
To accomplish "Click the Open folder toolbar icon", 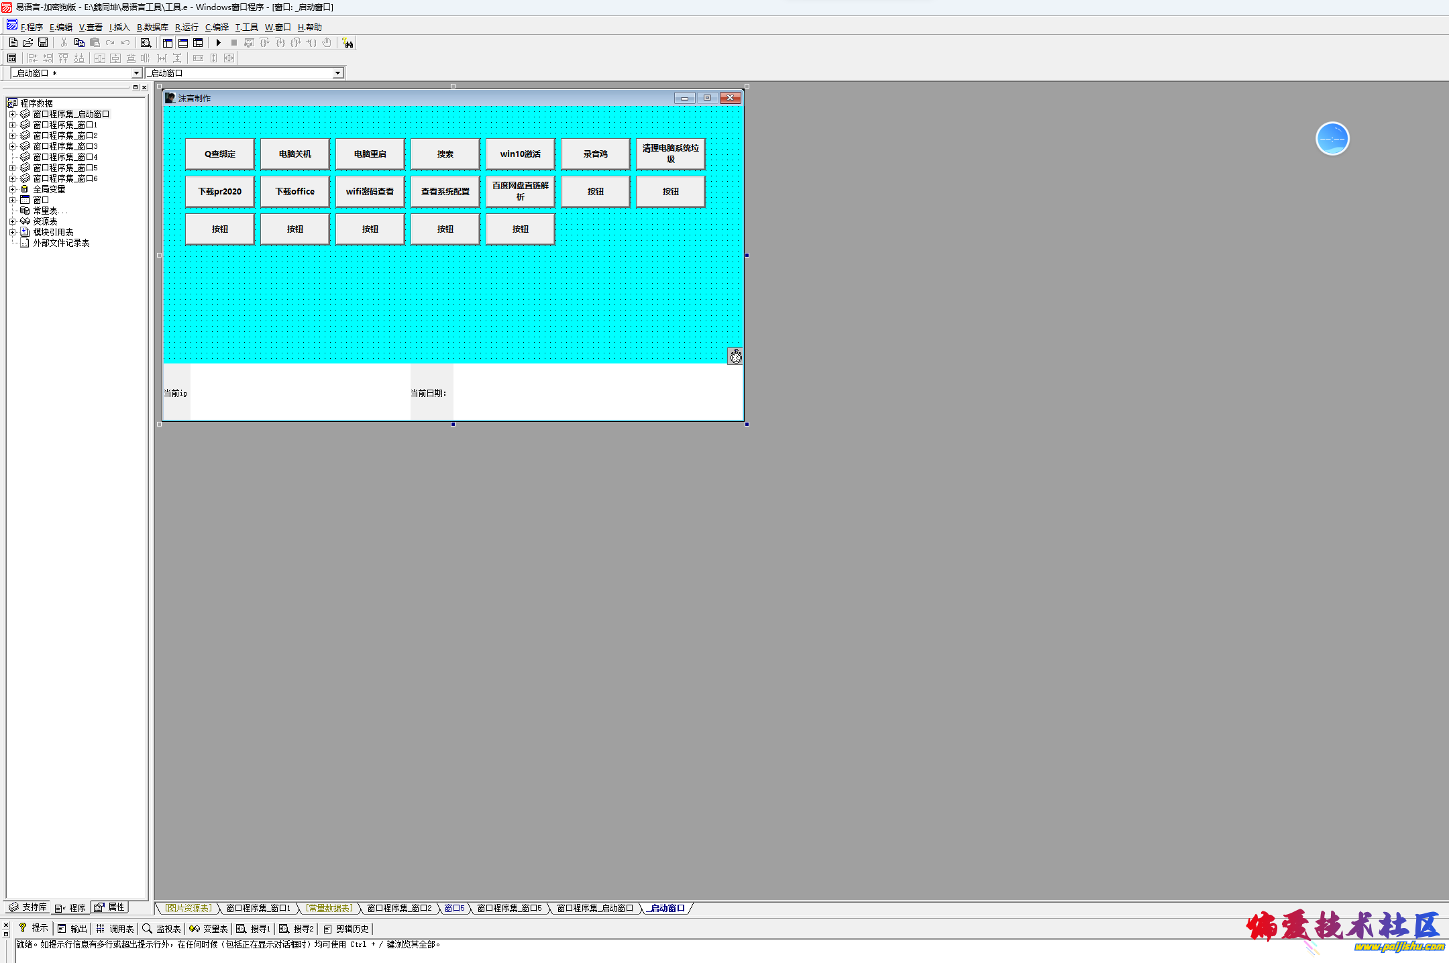I will click(28, 42).
